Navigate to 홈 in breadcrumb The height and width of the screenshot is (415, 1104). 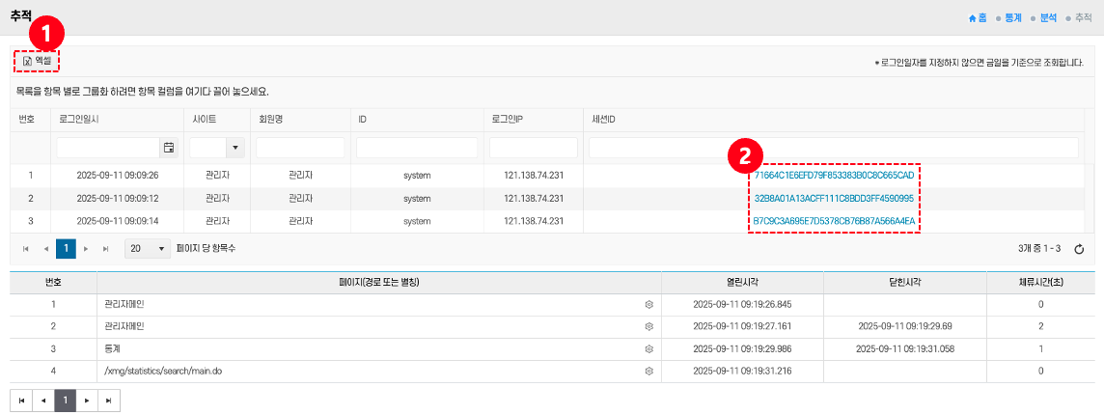[979, 17]
